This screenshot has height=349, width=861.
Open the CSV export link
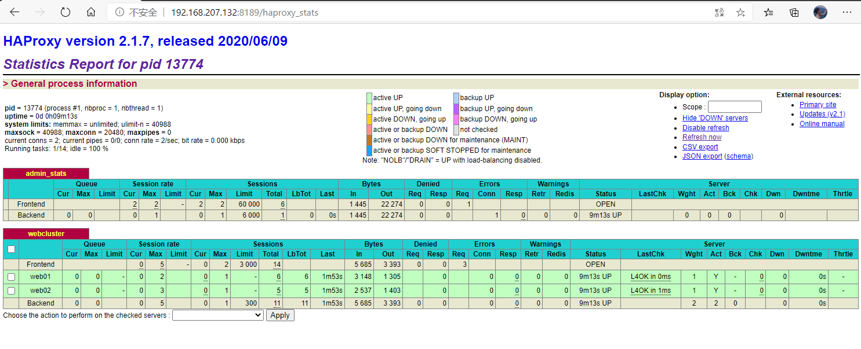pos(700,147)
